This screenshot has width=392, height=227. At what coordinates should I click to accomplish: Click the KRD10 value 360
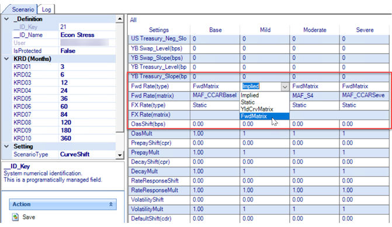tap(66, 138)
